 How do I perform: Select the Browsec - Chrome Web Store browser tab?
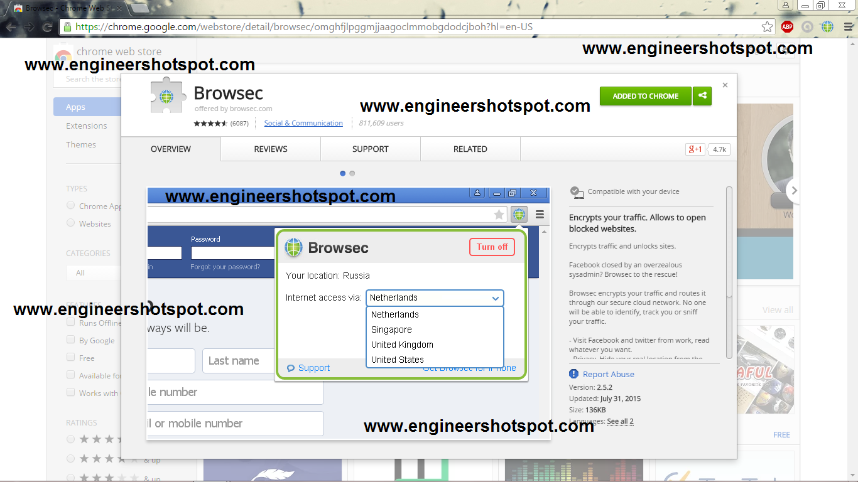[x=68, y=8]
